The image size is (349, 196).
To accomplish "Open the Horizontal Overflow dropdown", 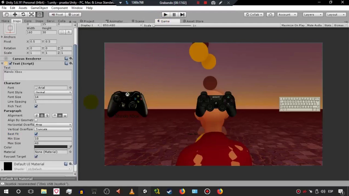I will [x=53, y=125].
